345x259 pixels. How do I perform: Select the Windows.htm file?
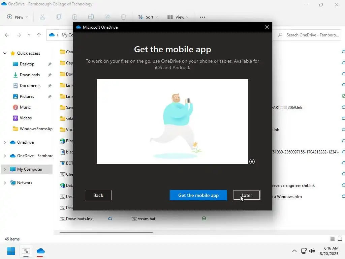pyautogui.click(x=287, y=197)
